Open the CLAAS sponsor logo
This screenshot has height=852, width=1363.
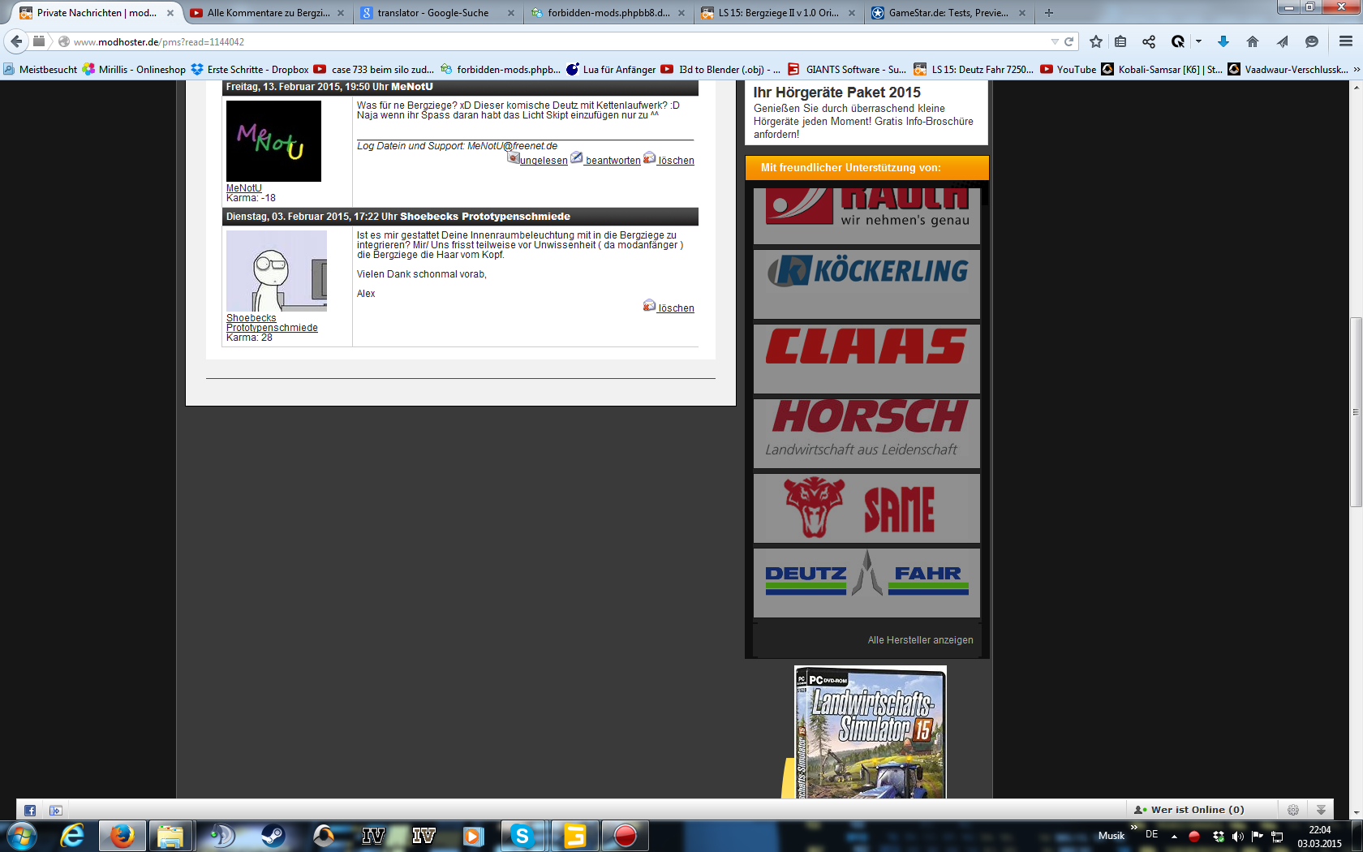tap(866, 359)
